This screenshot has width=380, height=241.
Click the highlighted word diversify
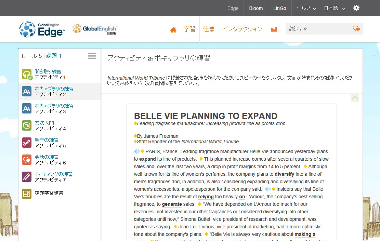(x=284, y=174)
